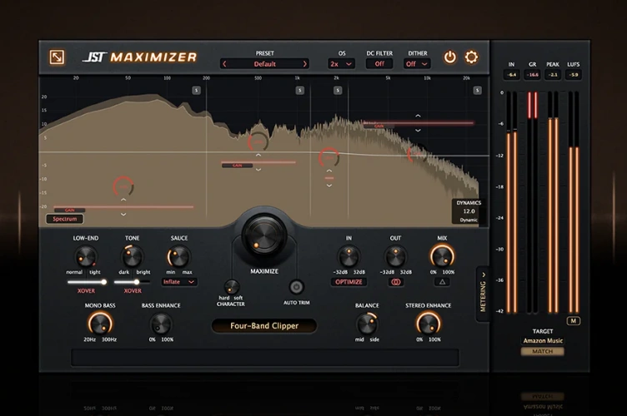Click the high-mid band circle node

tap(329, 157)
